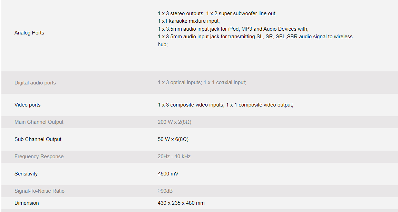Click the composite video inputs value
Image resolution: width=398 pixels, height=212 pixels.
(x=225, y=105)
